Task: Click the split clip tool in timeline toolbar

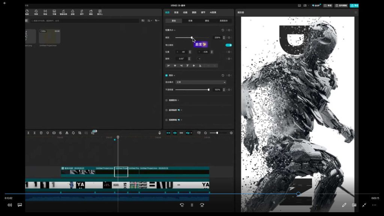Action: pyautogui.click(x=28, y=133)
